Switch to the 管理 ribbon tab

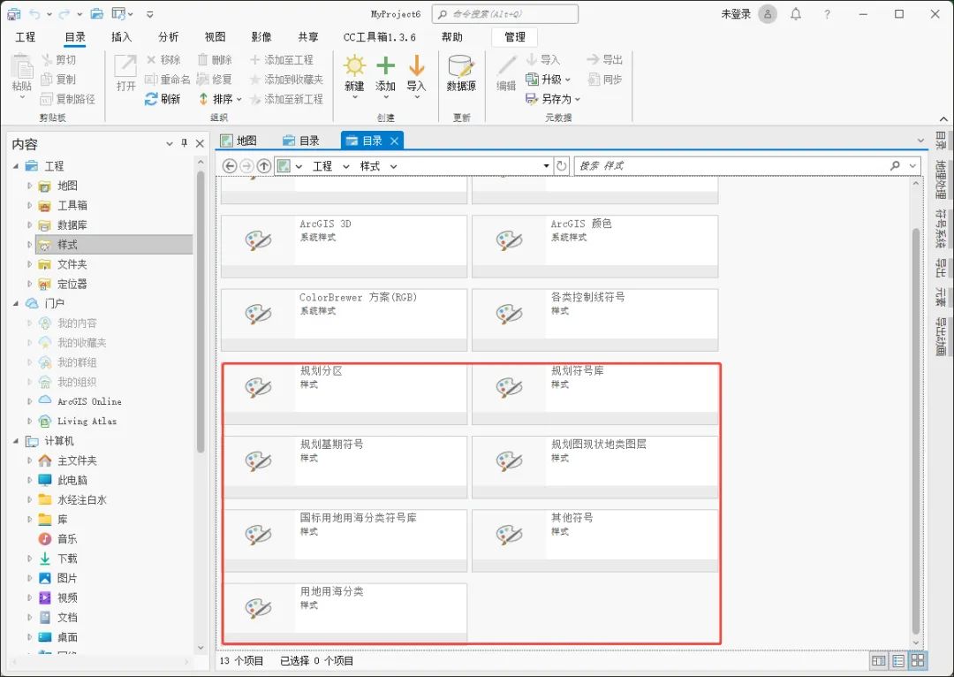coord(515,37)
